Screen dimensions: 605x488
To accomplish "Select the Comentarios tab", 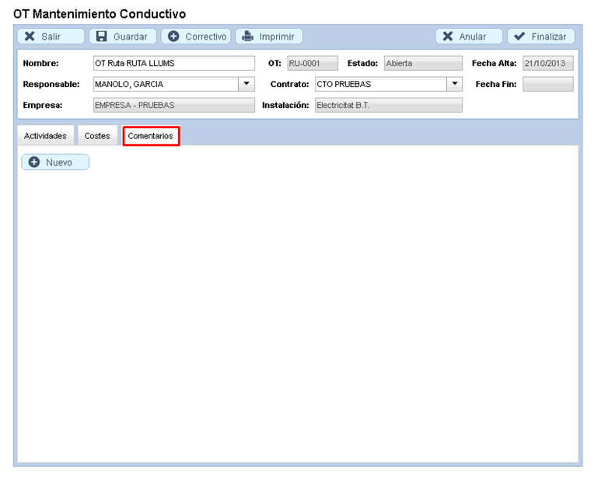I will tap(151, 136).
